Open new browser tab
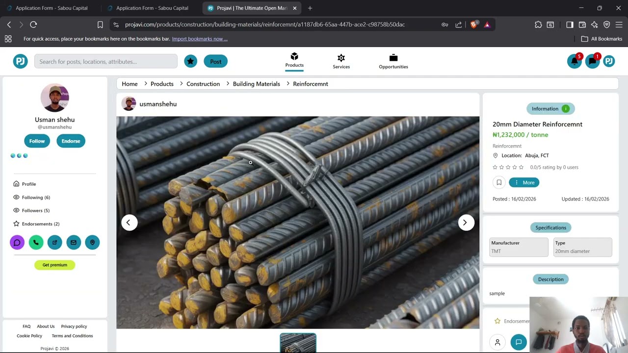628x353 pixels. point(310,8)
